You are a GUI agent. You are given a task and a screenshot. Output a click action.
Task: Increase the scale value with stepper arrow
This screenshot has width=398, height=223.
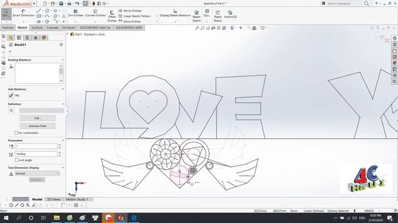pos(60,145)
